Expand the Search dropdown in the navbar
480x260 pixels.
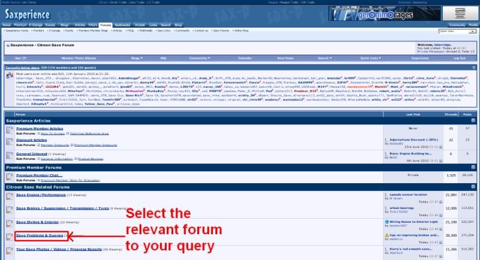click(324, 58)
